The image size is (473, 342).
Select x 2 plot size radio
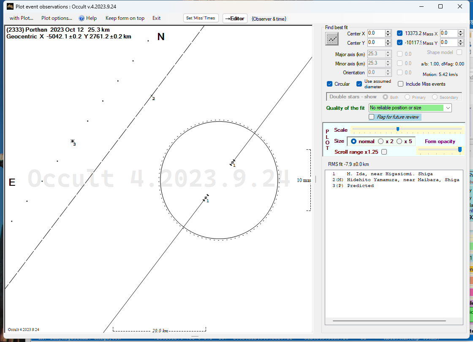(x=381, y=141)
